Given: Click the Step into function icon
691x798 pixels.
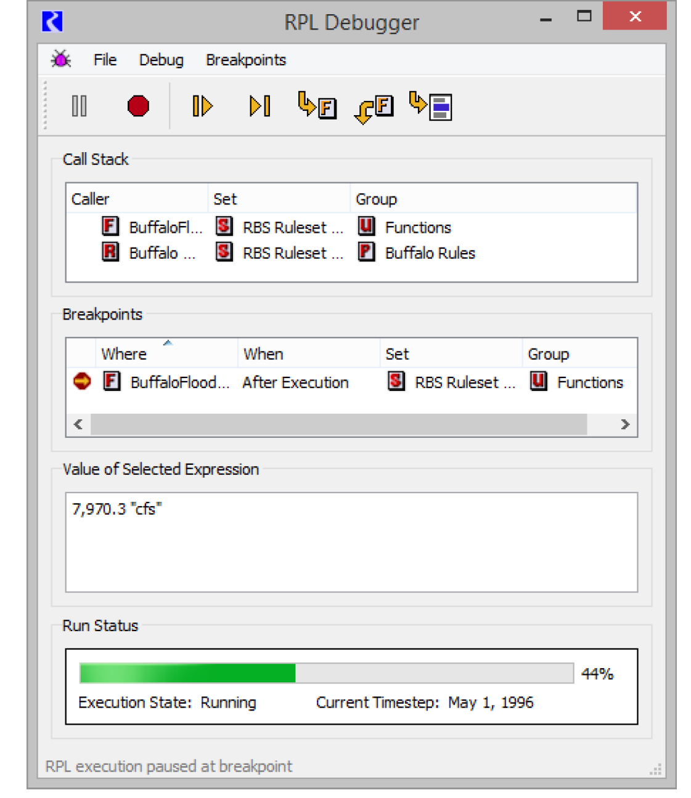Looking at the screenshot, I should (317, 106).
